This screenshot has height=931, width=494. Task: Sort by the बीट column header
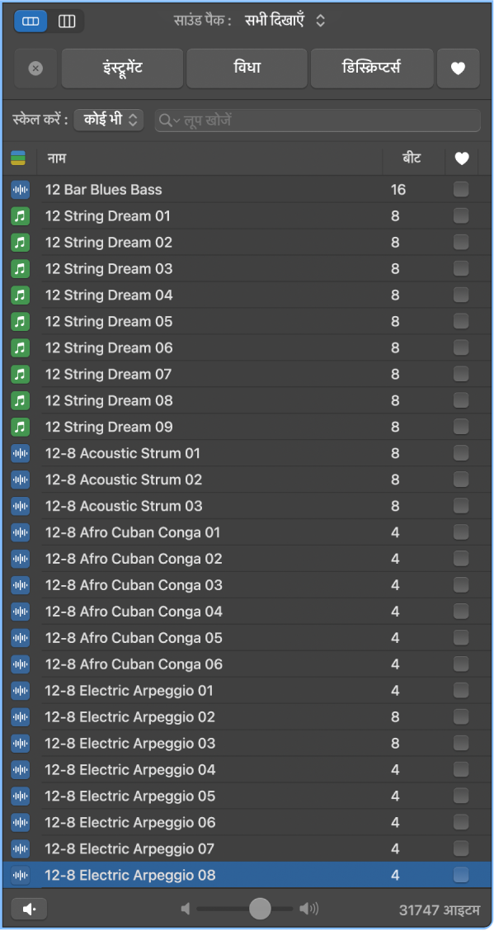pyautogui.click(x=413, y=158)
